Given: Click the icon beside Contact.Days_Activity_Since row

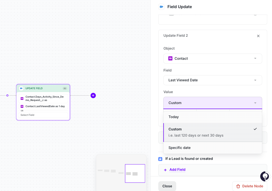Looking at the screenshot, I should tap(22, 98).
